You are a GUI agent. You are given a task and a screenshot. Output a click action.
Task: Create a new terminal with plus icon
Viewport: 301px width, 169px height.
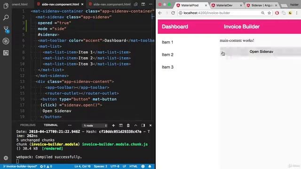tap(113, 125)
